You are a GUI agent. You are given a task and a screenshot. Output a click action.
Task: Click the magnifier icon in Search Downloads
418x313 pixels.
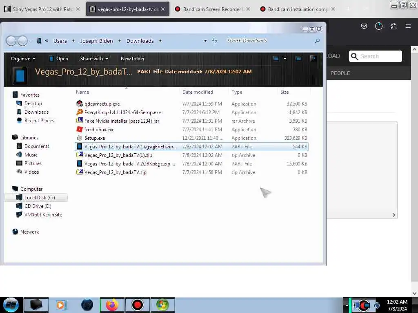point(317,41)
